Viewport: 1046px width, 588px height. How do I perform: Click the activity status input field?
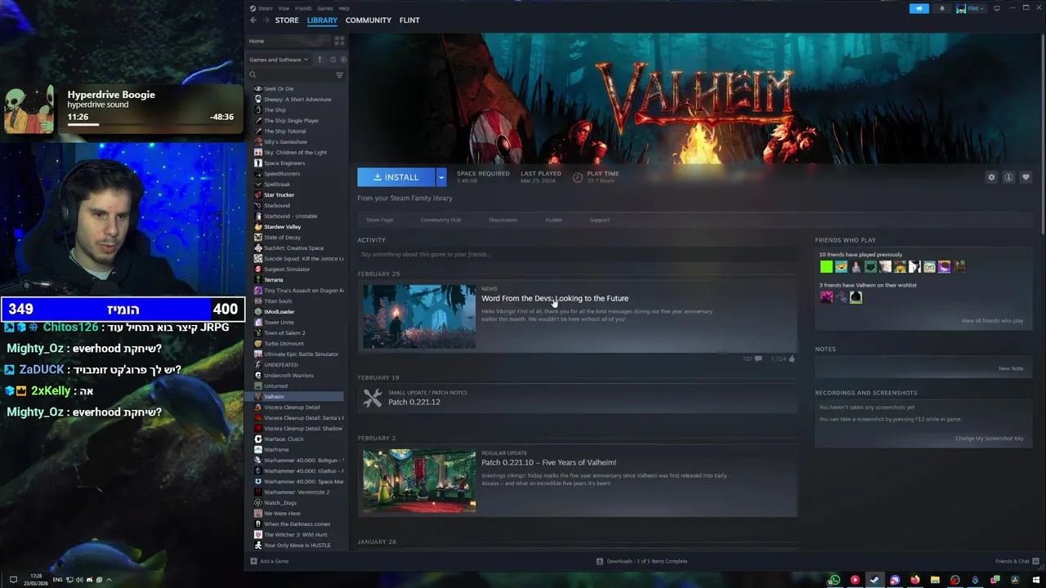tap(577, 254)
